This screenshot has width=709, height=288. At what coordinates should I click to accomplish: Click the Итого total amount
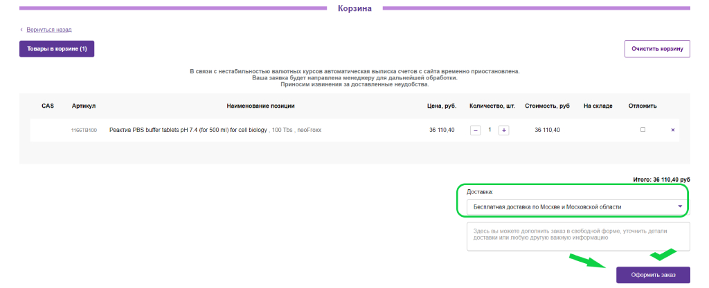click(661, 179)
